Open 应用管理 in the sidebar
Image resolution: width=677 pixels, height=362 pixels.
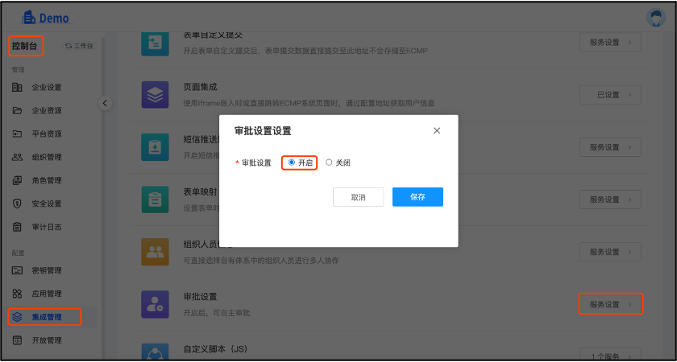coord(47,294)
